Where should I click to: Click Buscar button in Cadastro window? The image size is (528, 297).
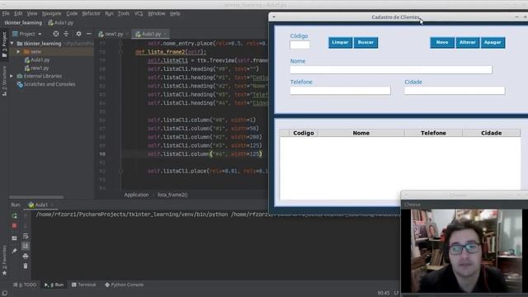365,42
